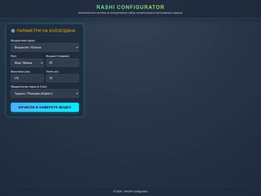
Task: Click the Възрастова група label
Action: [x=23, y=41]
